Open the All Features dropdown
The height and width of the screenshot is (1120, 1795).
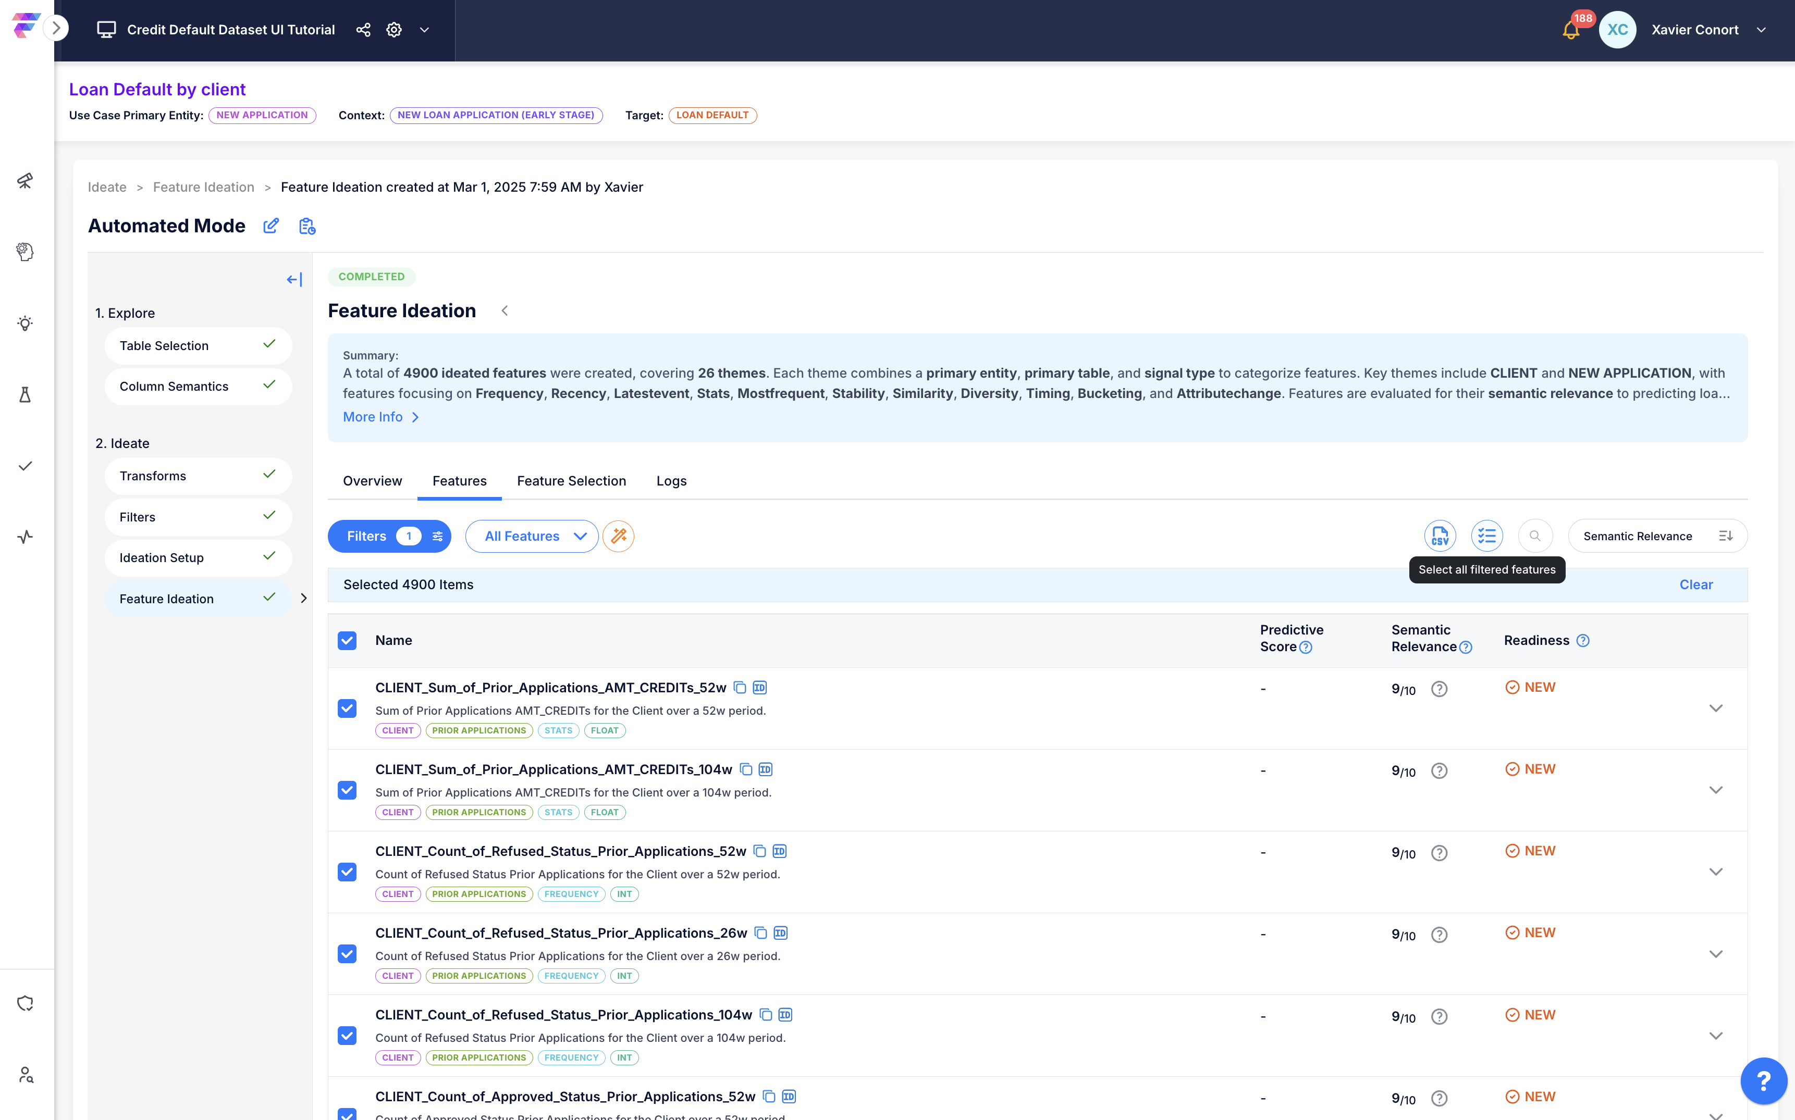coord(532,536)
